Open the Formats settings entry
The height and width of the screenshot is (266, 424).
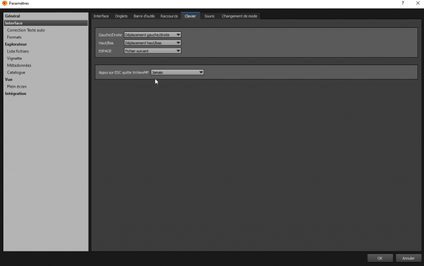pyautogui.click(x=14, y=37)
